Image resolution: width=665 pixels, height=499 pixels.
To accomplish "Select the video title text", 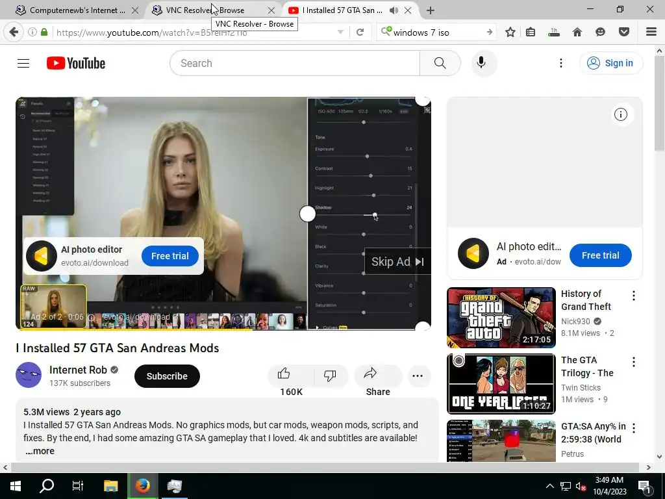I will click(118, 348).
